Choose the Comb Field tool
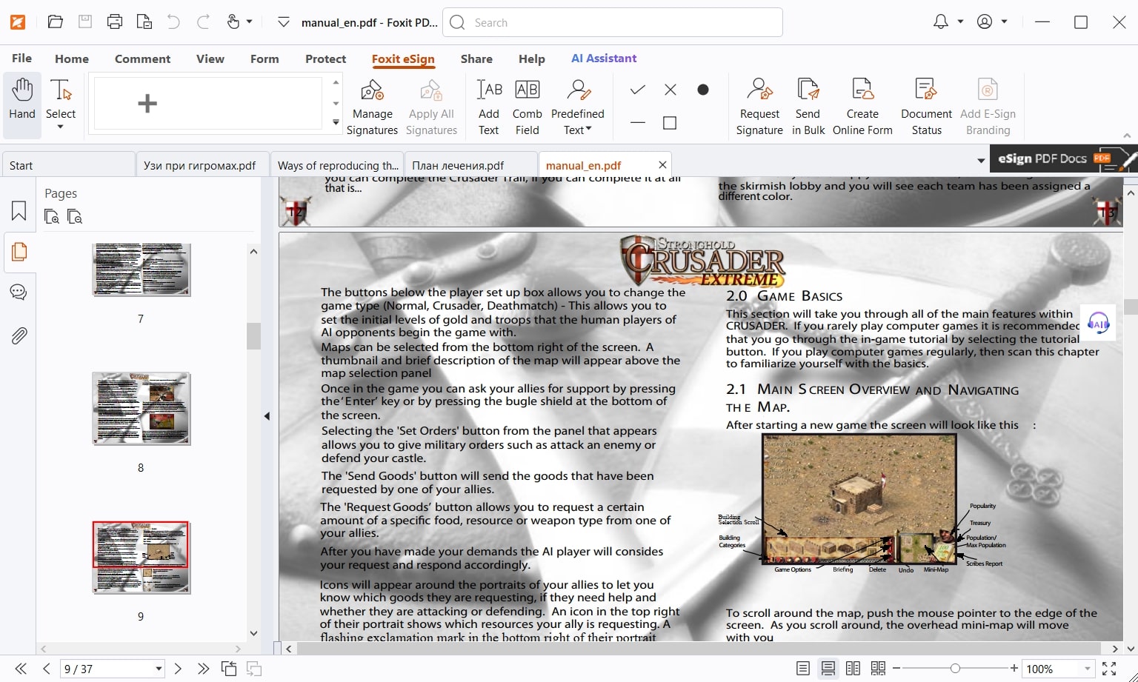The height and width of the screenshot is (682, 1138). (527, 108)
